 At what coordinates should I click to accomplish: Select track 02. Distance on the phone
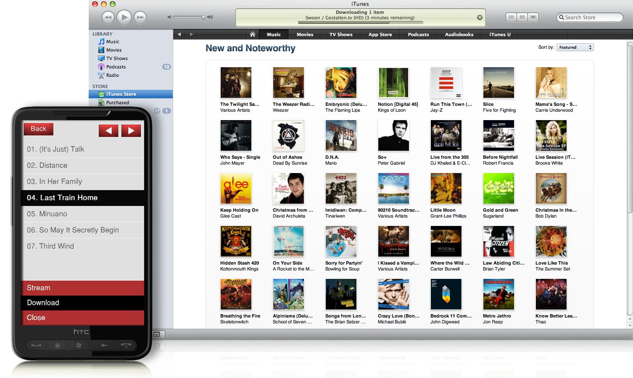tap(82, 165)
